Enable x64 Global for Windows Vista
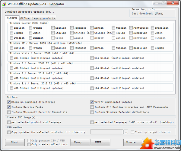The image size is (181, 151). pos(92,58)
